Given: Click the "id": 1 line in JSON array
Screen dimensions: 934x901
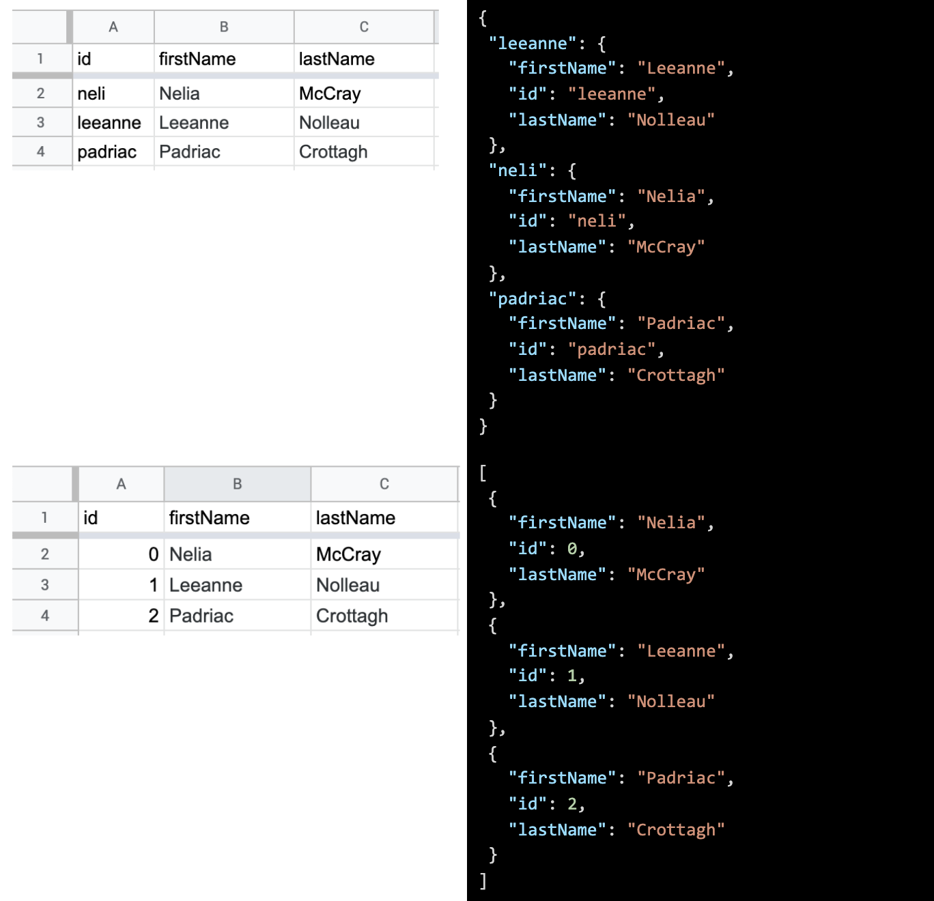Looking at the screenshot, I should 547,676.
